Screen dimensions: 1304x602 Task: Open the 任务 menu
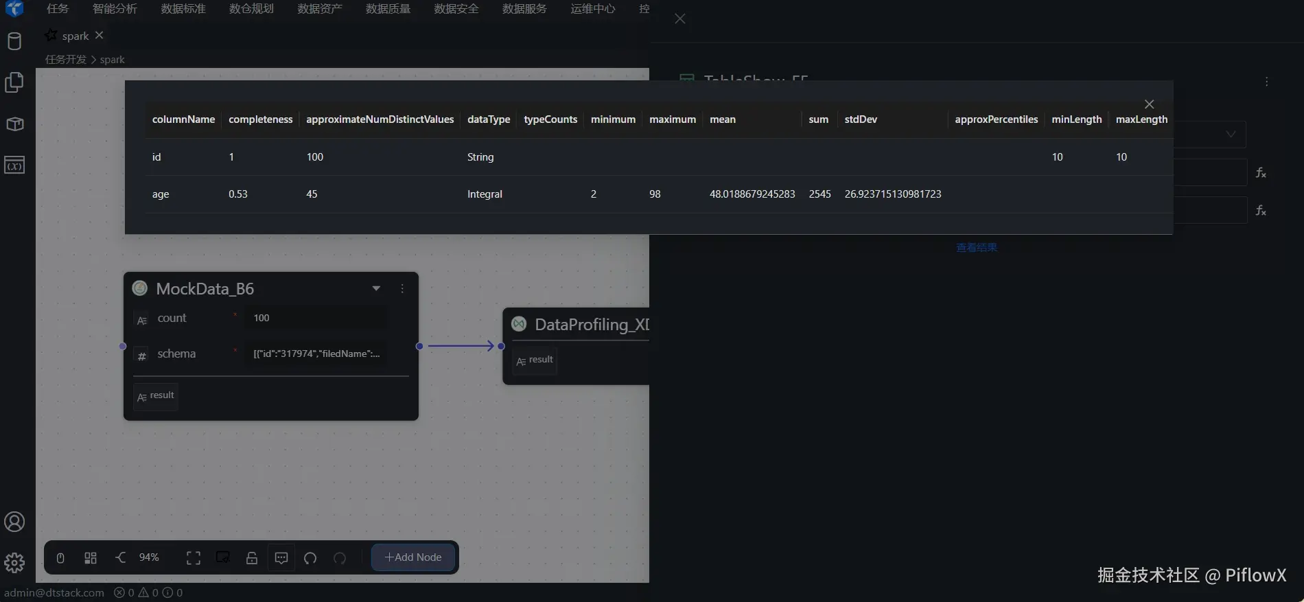point(58,9)
